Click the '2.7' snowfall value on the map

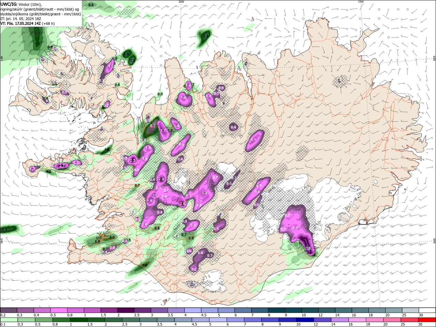coord(62,166)
